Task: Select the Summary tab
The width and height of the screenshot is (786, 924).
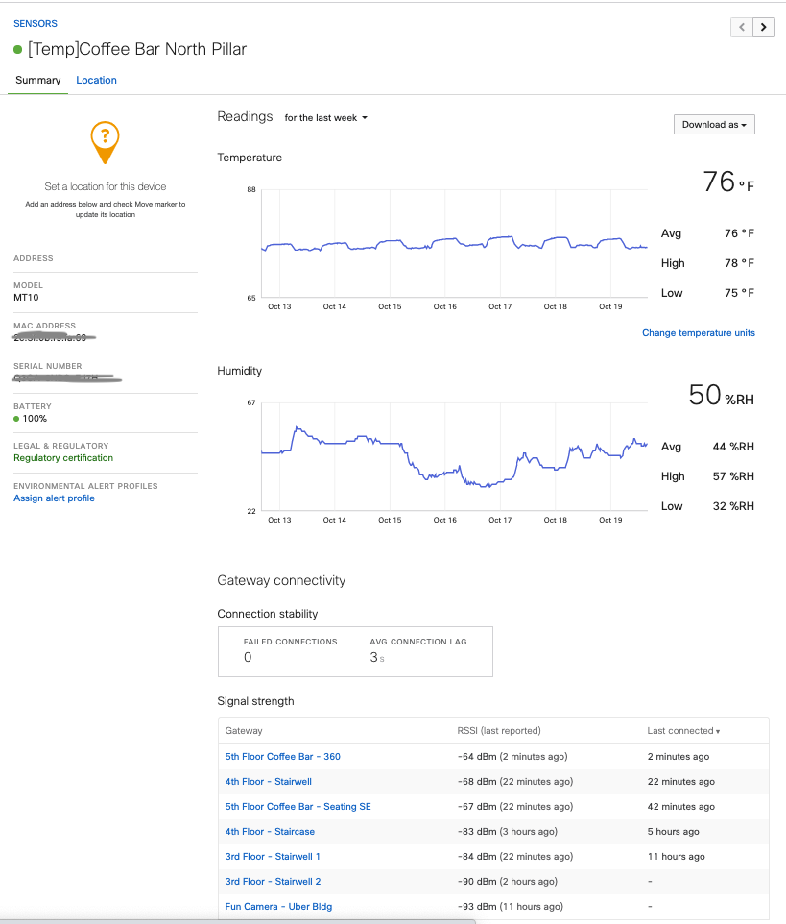Action: pyautogui.click(x=38, y=81)
